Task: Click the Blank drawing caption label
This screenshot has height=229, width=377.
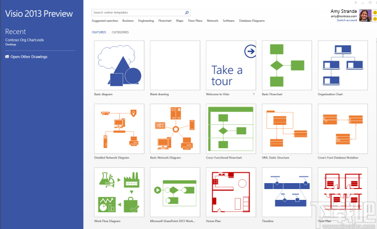Action: tap(159, 94)
